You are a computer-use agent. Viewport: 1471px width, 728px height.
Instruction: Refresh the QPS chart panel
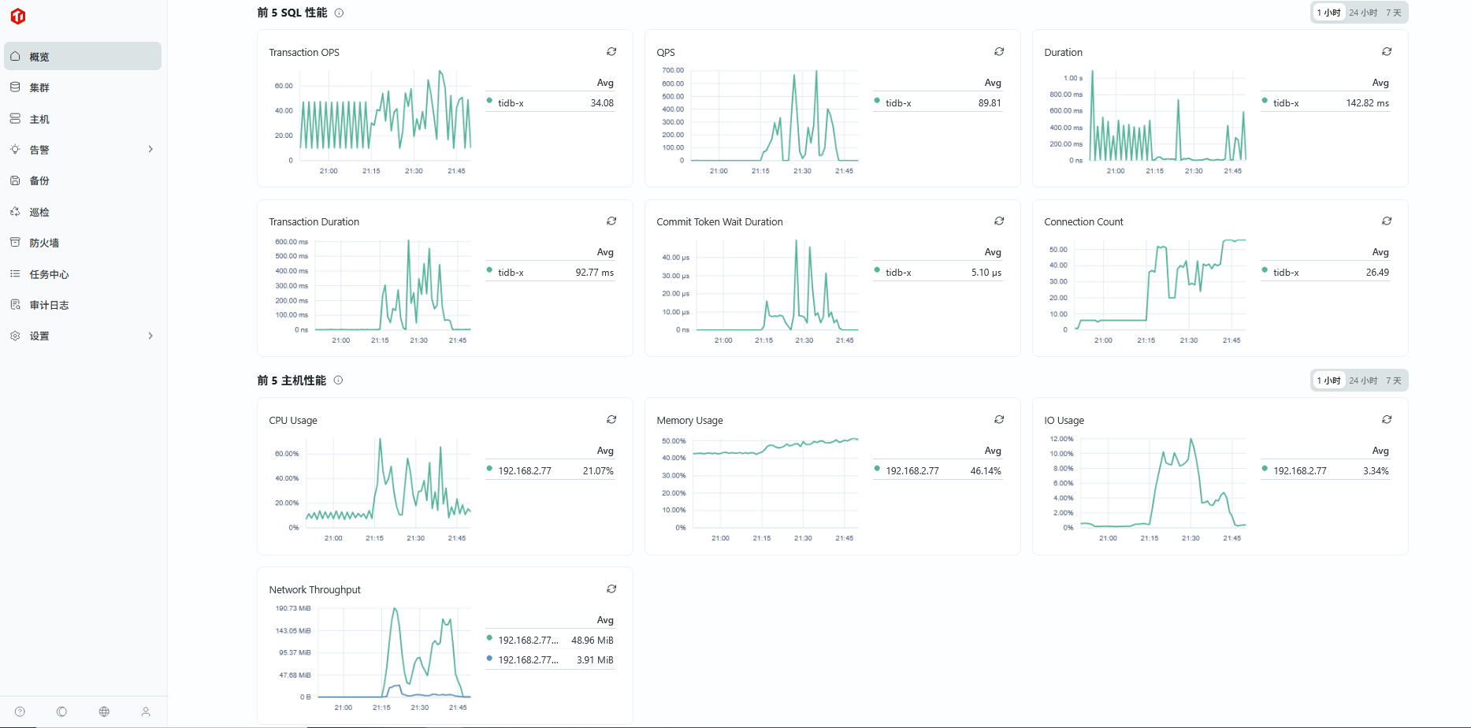point(999,52)
